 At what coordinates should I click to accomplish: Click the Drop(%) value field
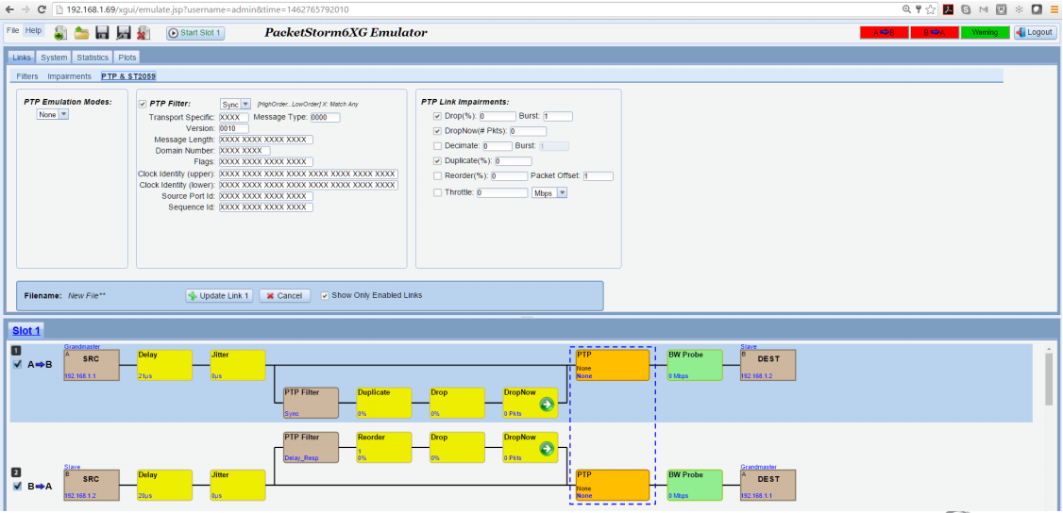coord(498,116)
